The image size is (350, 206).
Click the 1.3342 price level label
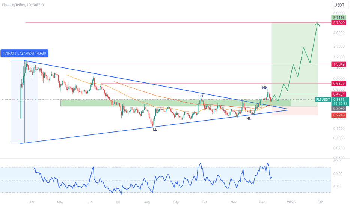click(x=339, y=64)
